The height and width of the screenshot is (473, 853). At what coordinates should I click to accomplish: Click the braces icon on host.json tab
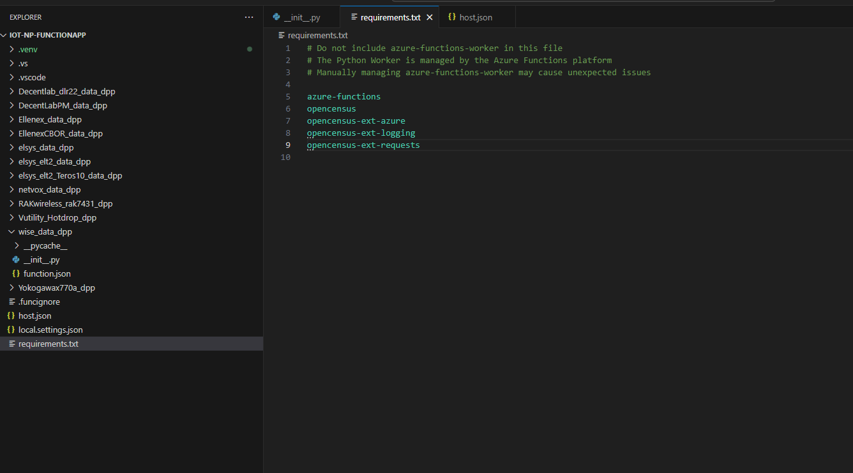coord(452,17)
